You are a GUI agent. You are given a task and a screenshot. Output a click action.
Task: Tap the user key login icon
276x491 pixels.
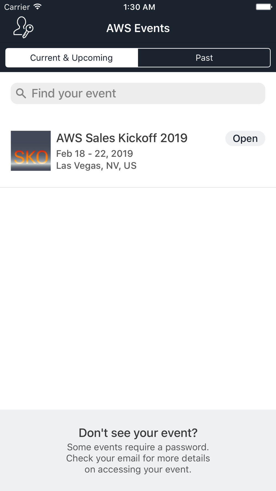(23, 27)
